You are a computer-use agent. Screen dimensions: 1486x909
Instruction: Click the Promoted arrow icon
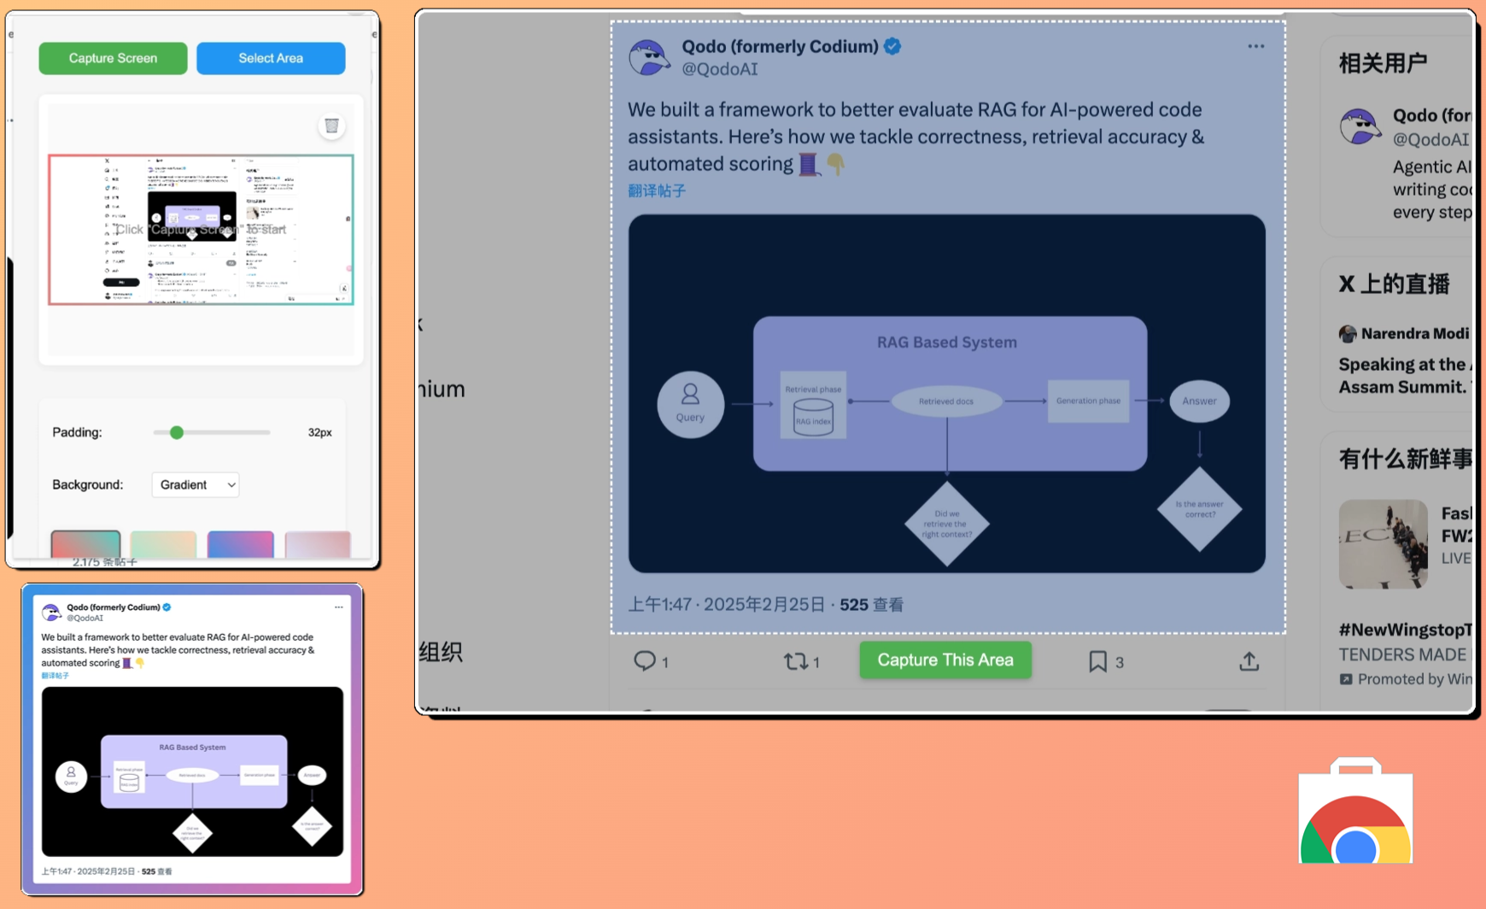(x=1346, y=679)
